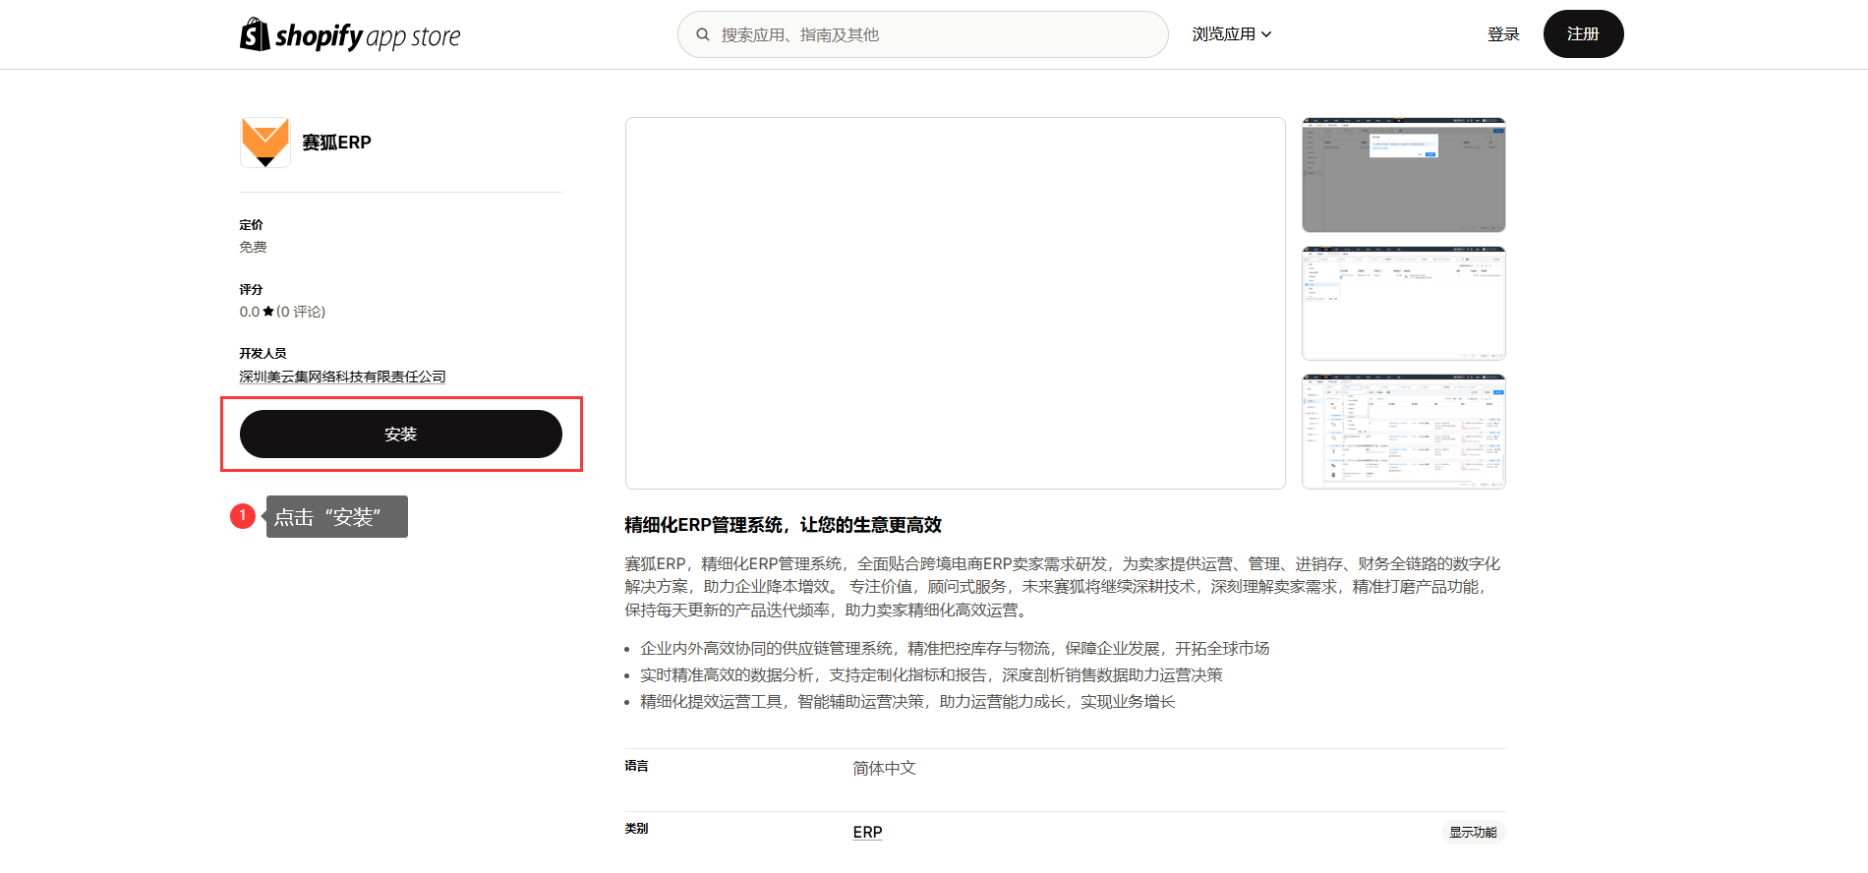The width and height of the screenshot is (1868, 873).
Task: Click the black 安装 install button
Action: click(401, 435)
